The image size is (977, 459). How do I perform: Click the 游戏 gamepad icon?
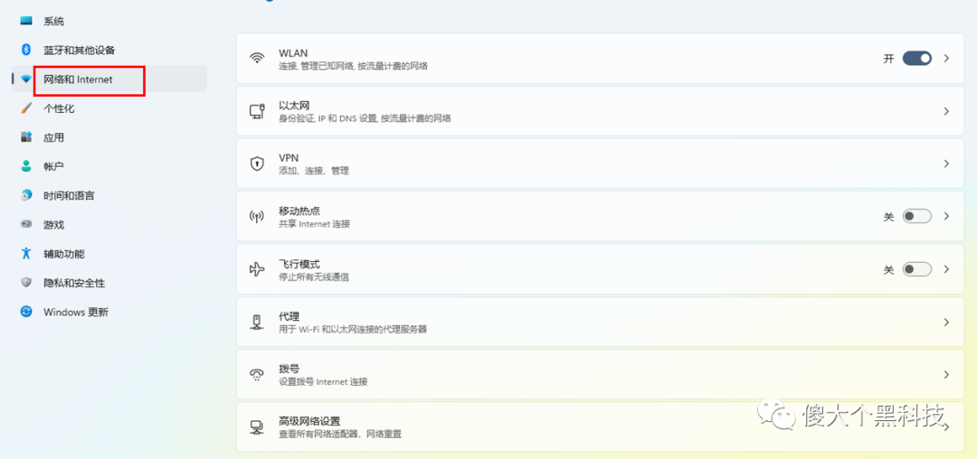click(x=25, y=224)
